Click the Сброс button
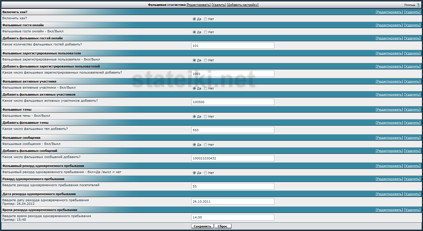 point(223,226)
